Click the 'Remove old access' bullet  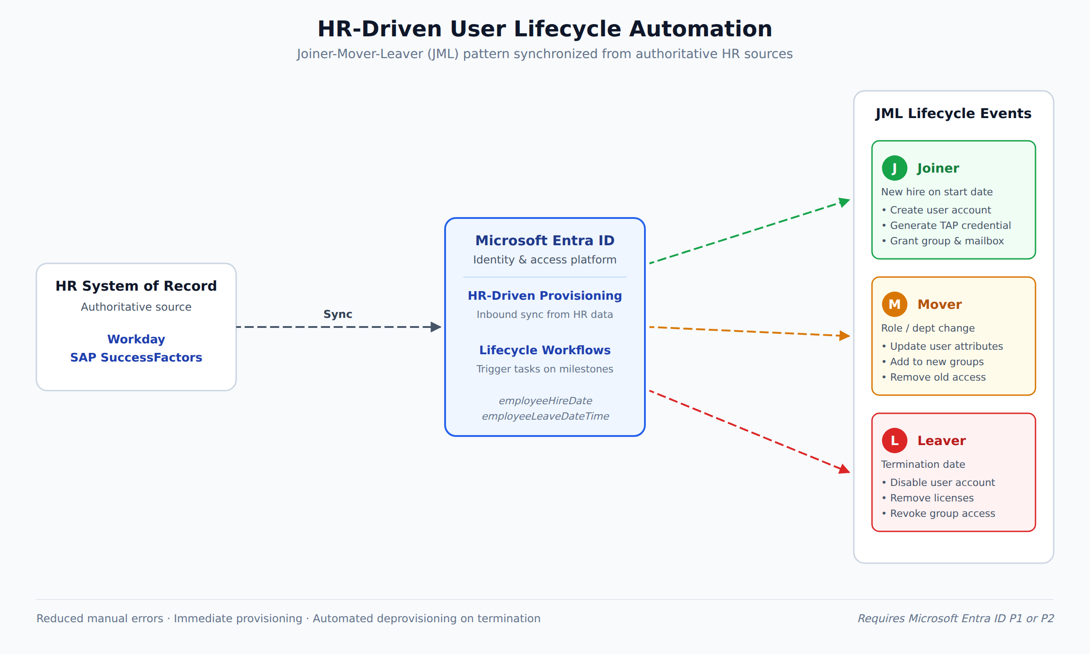(933, 377)
